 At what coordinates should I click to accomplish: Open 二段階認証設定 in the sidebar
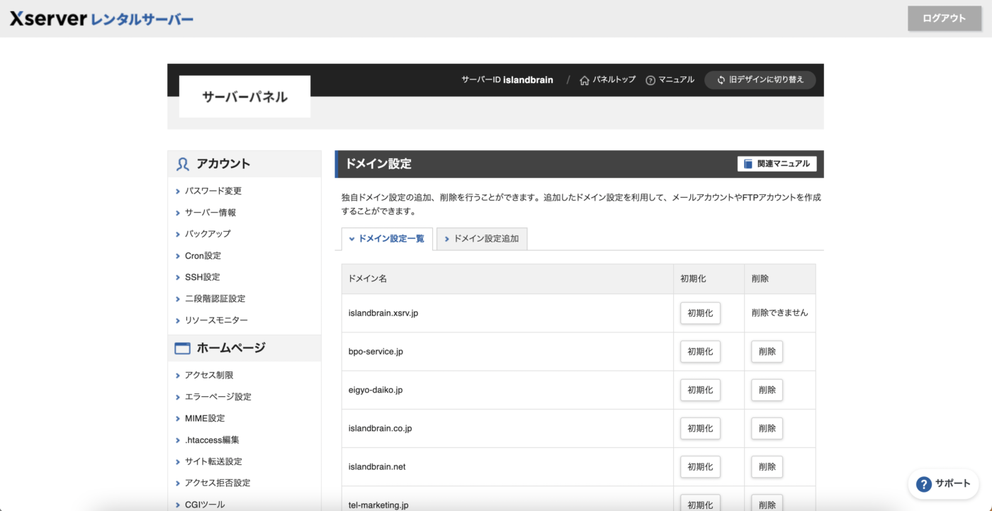(215, 299)
